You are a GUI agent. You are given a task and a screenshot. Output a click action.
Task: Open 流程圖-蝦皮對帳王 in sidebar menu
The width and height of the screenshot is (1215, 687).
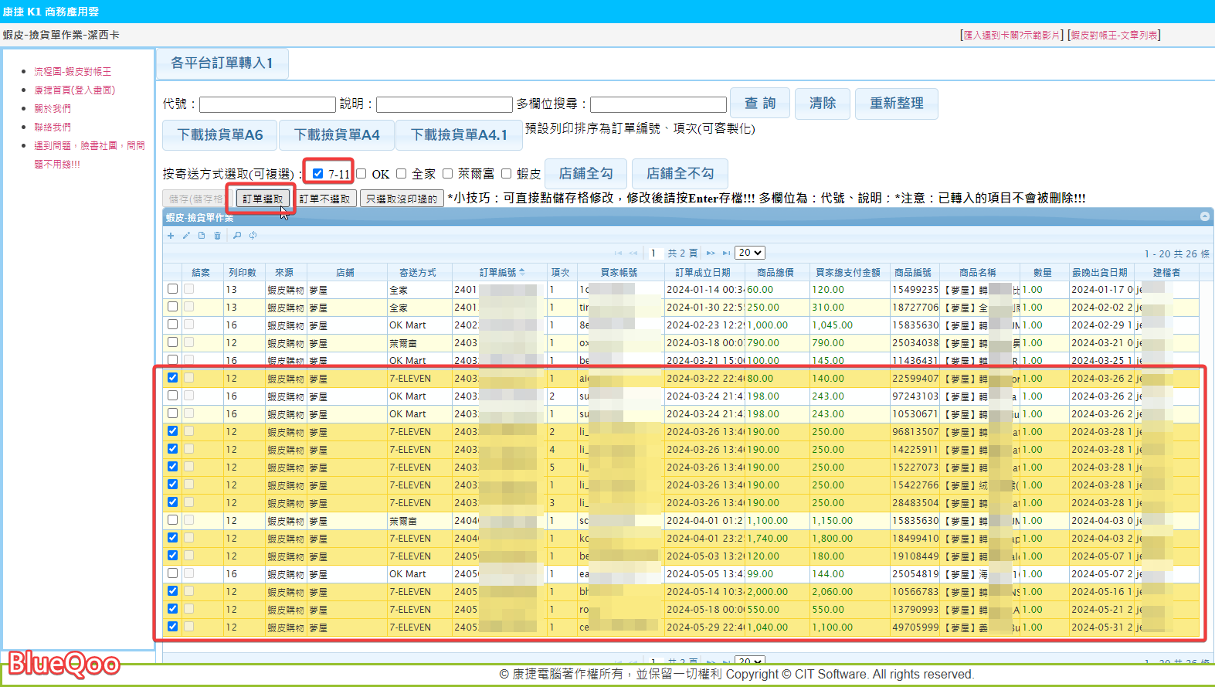pos(73,71)
